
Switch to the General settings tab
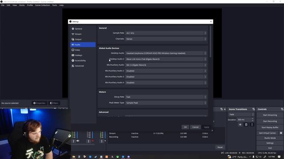tap(83, 29)
